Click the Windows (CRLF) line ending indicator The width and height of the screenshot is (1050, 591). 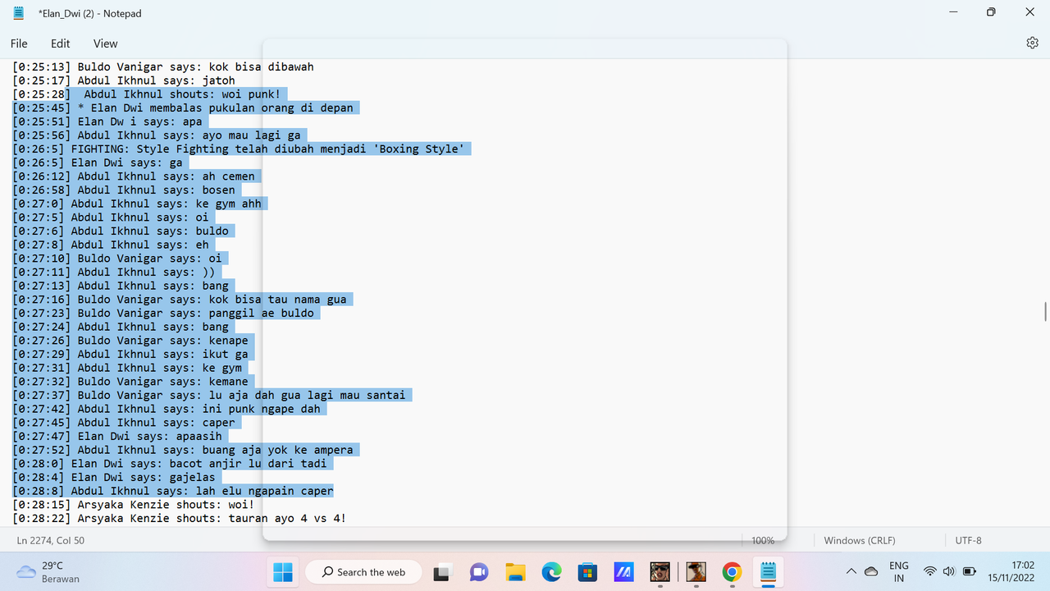[860, 540]
